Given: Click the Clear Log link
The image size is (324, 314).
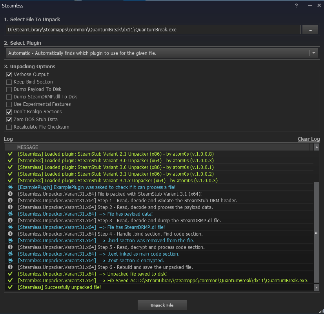Looking at the screenshot, I should [x=309, y=139].
